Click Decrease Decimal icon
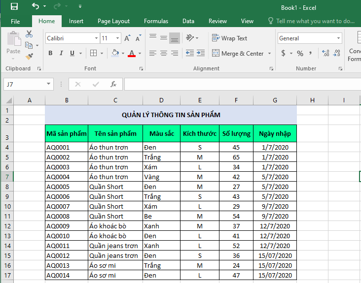 click(x=337, y=53)
